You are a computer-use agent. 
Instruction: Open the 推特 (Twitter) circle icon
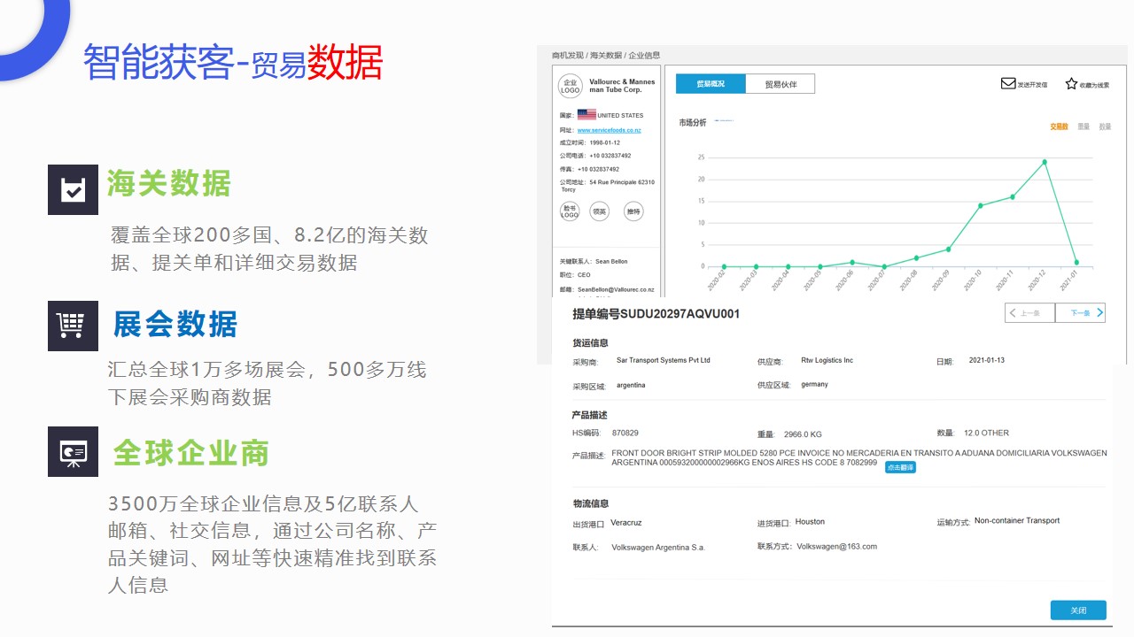[x=633, y=211]
